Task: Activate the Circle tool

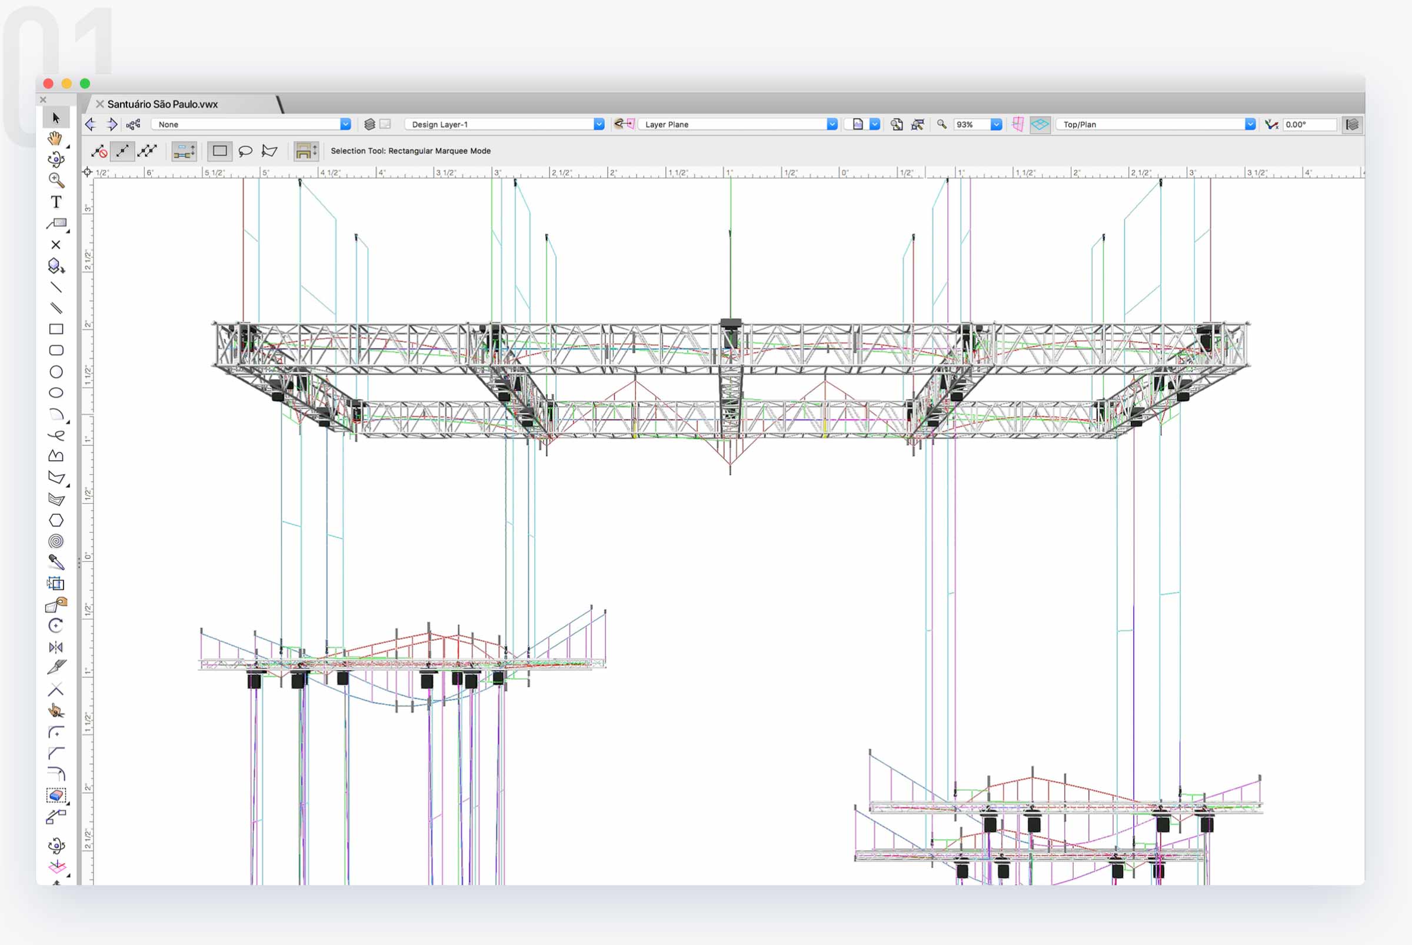Action: click(x=56, y=371)
